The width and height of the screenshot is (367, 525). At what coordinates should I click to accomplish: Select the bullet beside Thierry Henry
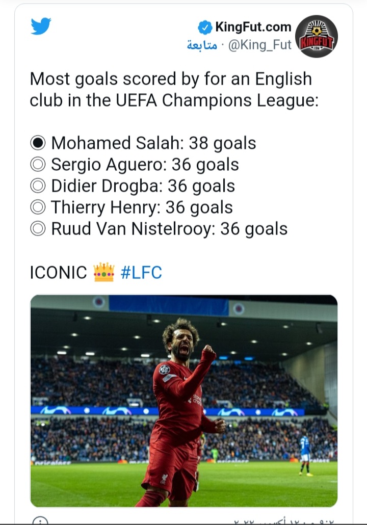pos(38,207)
